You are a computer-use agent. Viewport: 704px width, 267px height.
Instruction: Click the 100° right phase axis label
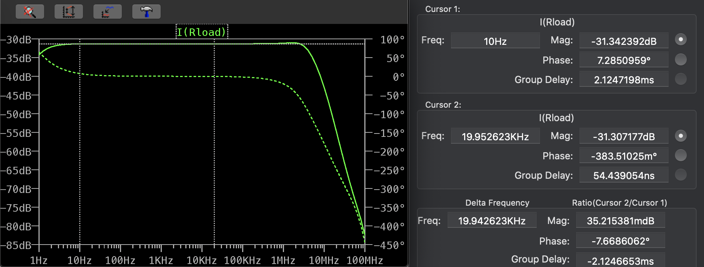(392, 40)
